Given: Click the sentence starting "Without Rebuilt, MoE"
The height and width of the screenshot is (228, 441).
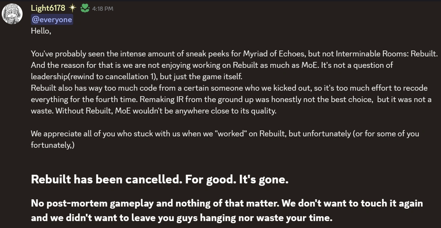Looking at the screenshot, I should (166, 111).
